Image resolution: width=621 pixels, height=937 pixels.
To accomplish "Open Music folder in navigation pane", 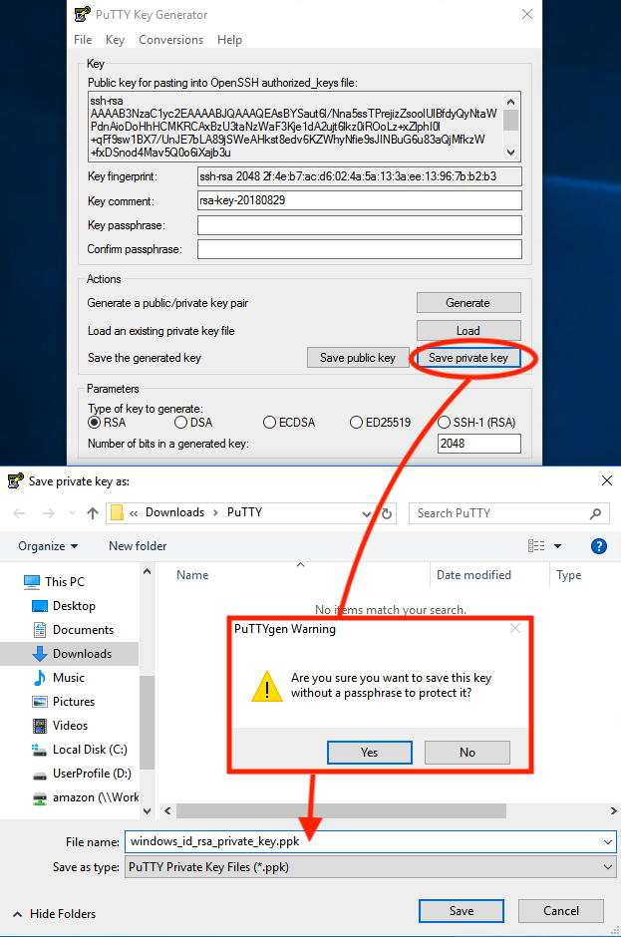I will (59, 677).
